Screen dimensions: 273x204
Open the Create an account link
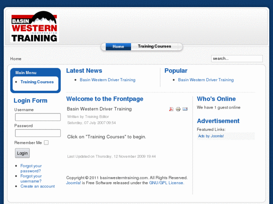click(x=38, y=186)
